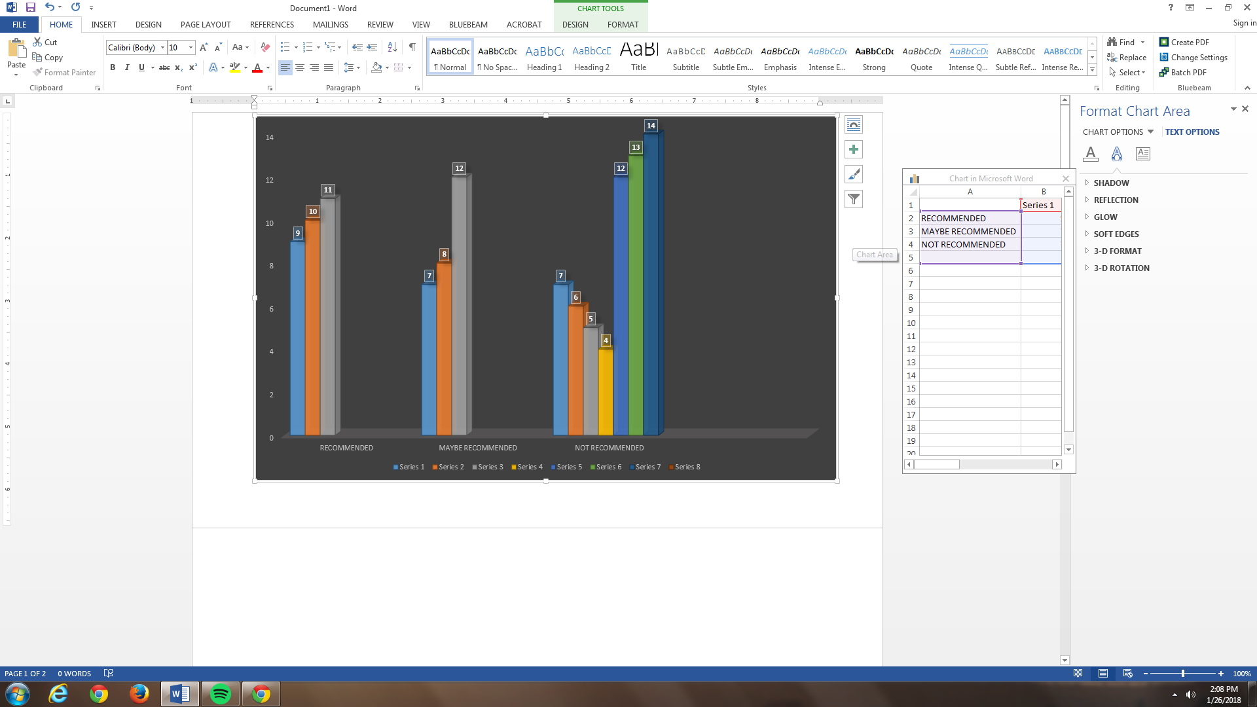
Task: Open the Chart Options dropdown arrow
Action: (x=1150, y=132)
